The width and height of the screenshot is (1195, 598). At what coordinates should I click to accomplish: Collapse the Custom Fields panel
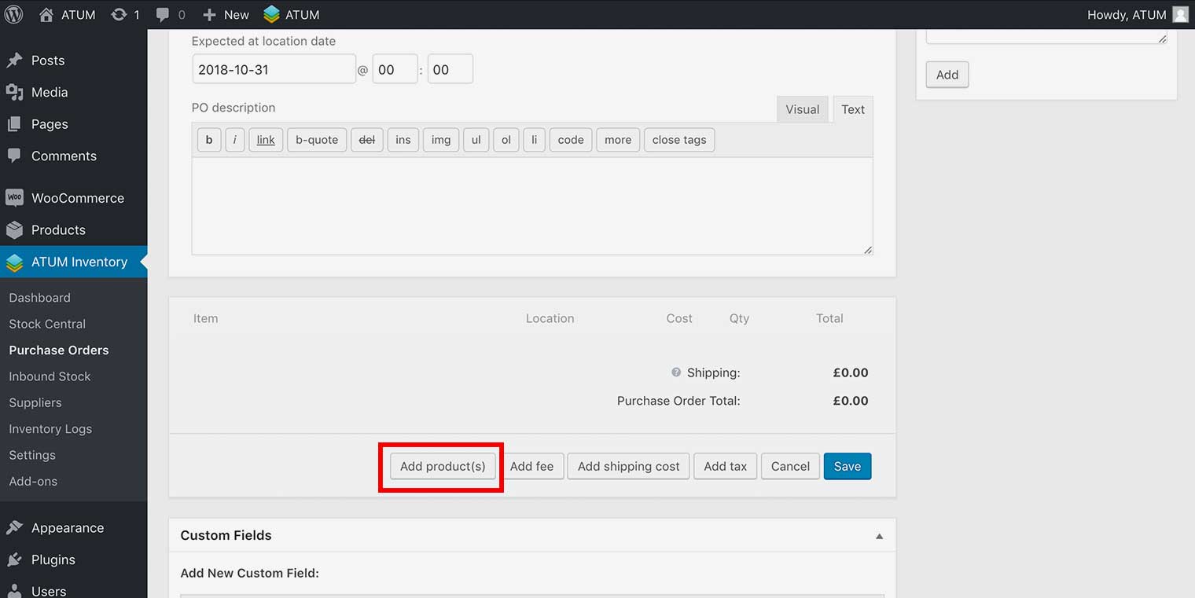tap(879, 536)
